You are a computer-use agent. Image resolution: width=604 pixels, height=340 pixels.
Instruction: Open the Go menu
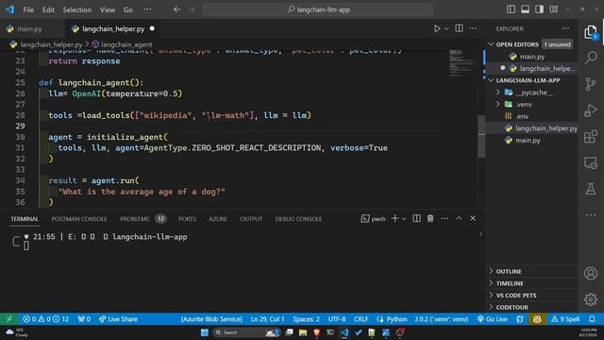click(x=128, y=10)
